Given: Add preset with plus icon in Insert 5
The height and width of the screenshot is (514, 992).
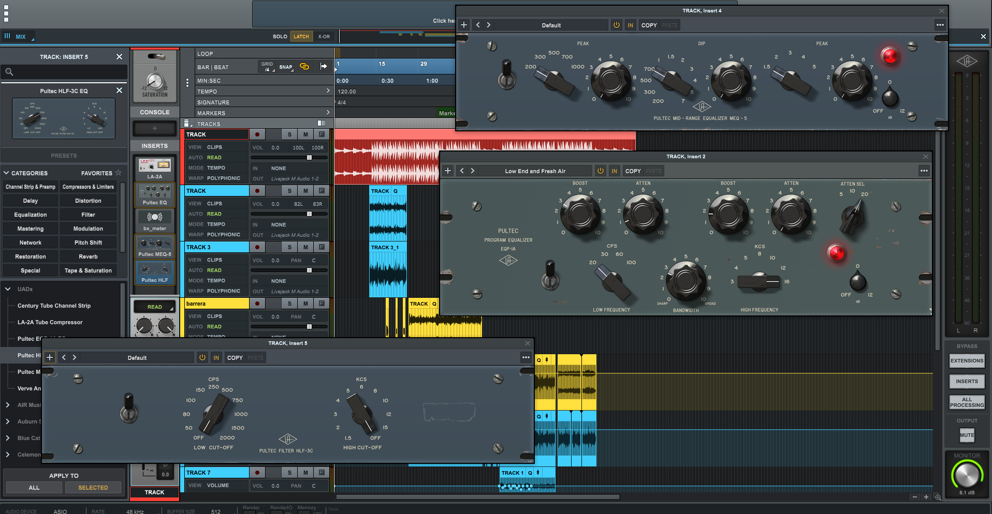Looking at the screenshot, I should coord(50,357).
